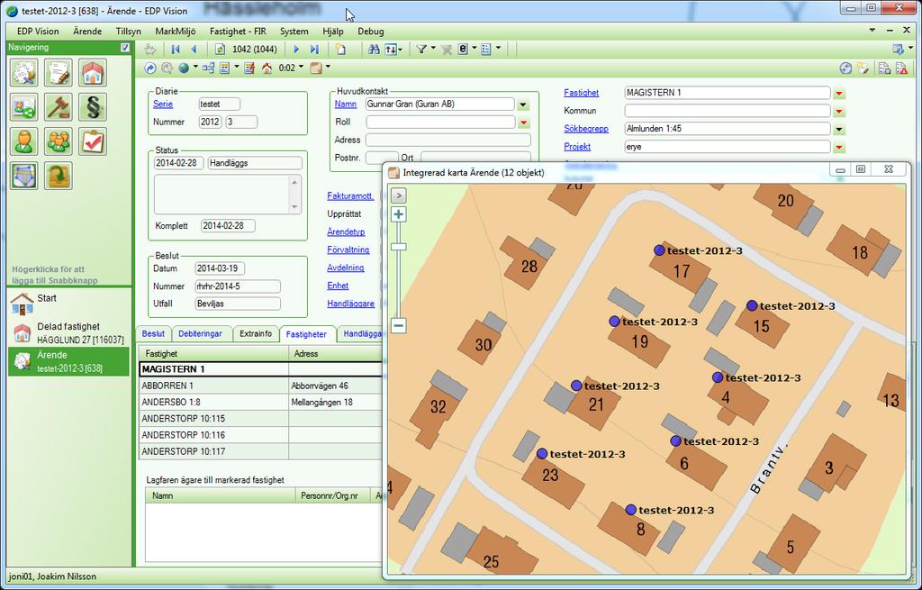The height and width of the screenshot is (590, 922).
Task: Zoom out on the integrated map
Action: pyautogui.click(x=398, y=325)
